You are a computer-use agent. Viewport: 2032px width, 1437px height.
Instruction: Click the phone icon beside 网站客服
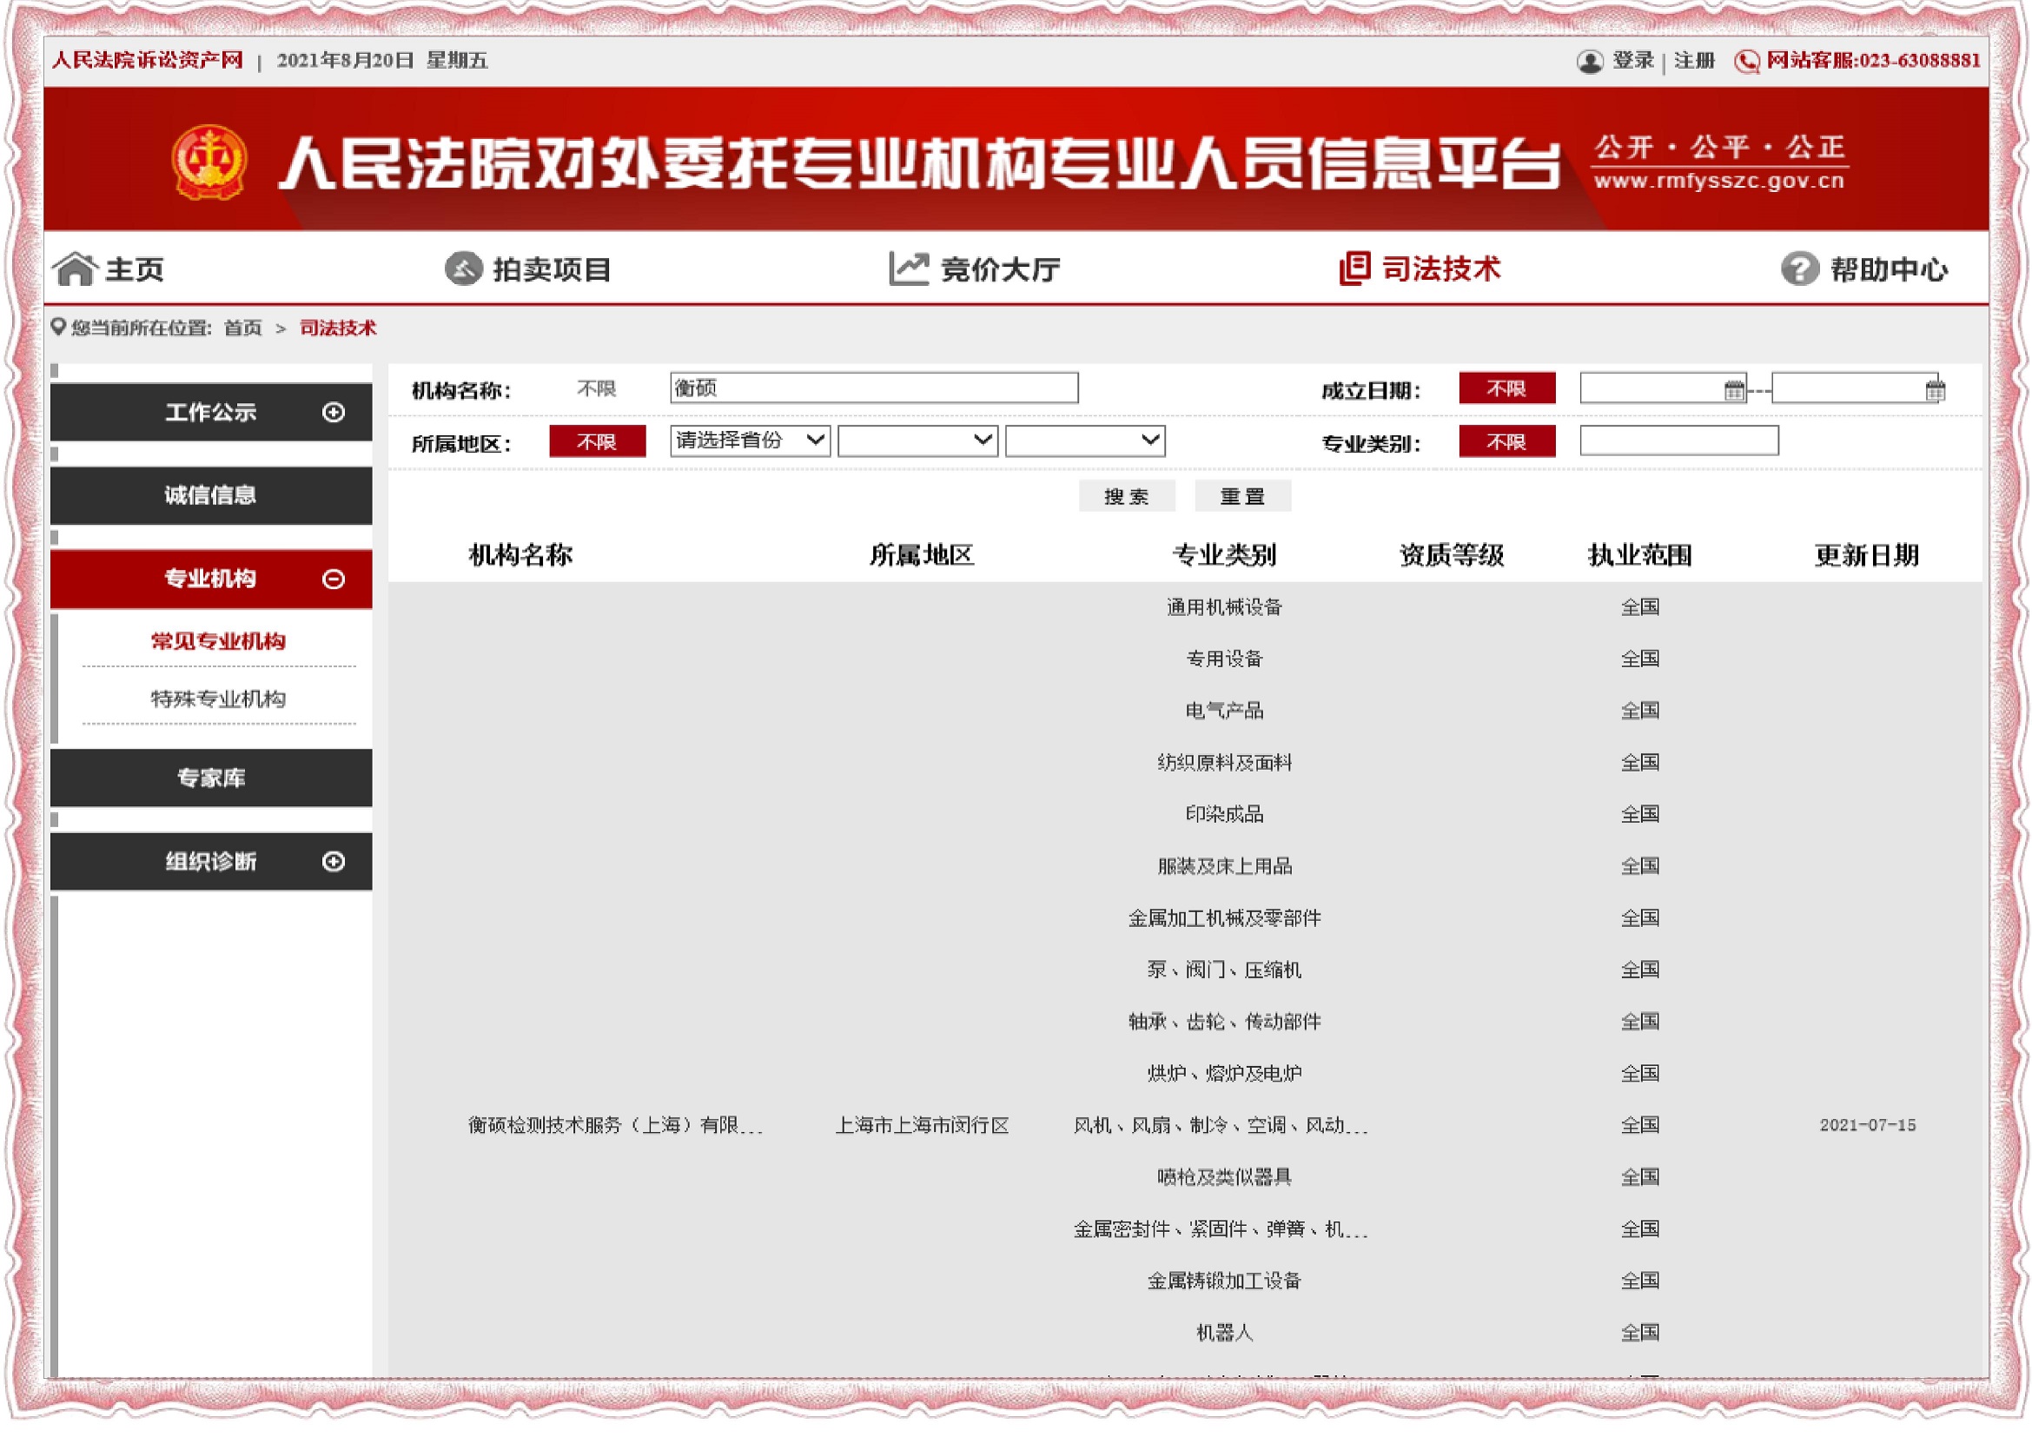1749,61
